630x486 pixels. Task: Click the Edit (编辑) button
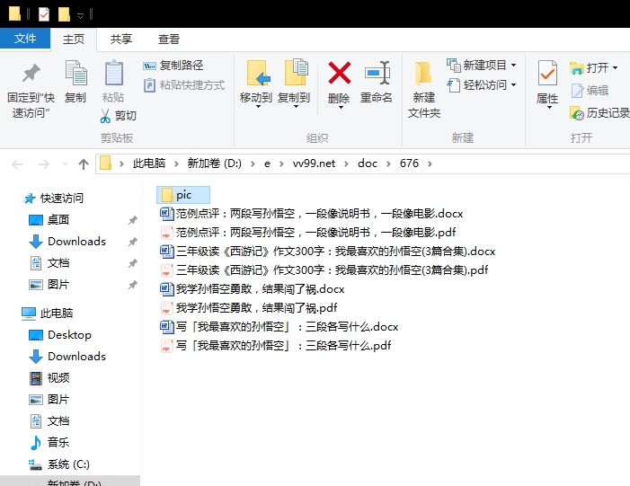point(590,91)
